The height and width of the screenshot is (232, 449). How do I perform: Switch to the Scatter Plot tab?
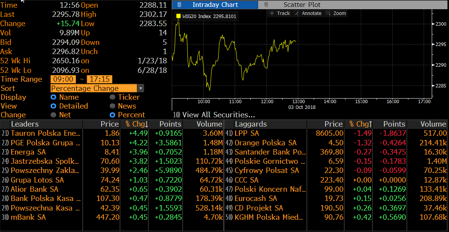(302, 5)
